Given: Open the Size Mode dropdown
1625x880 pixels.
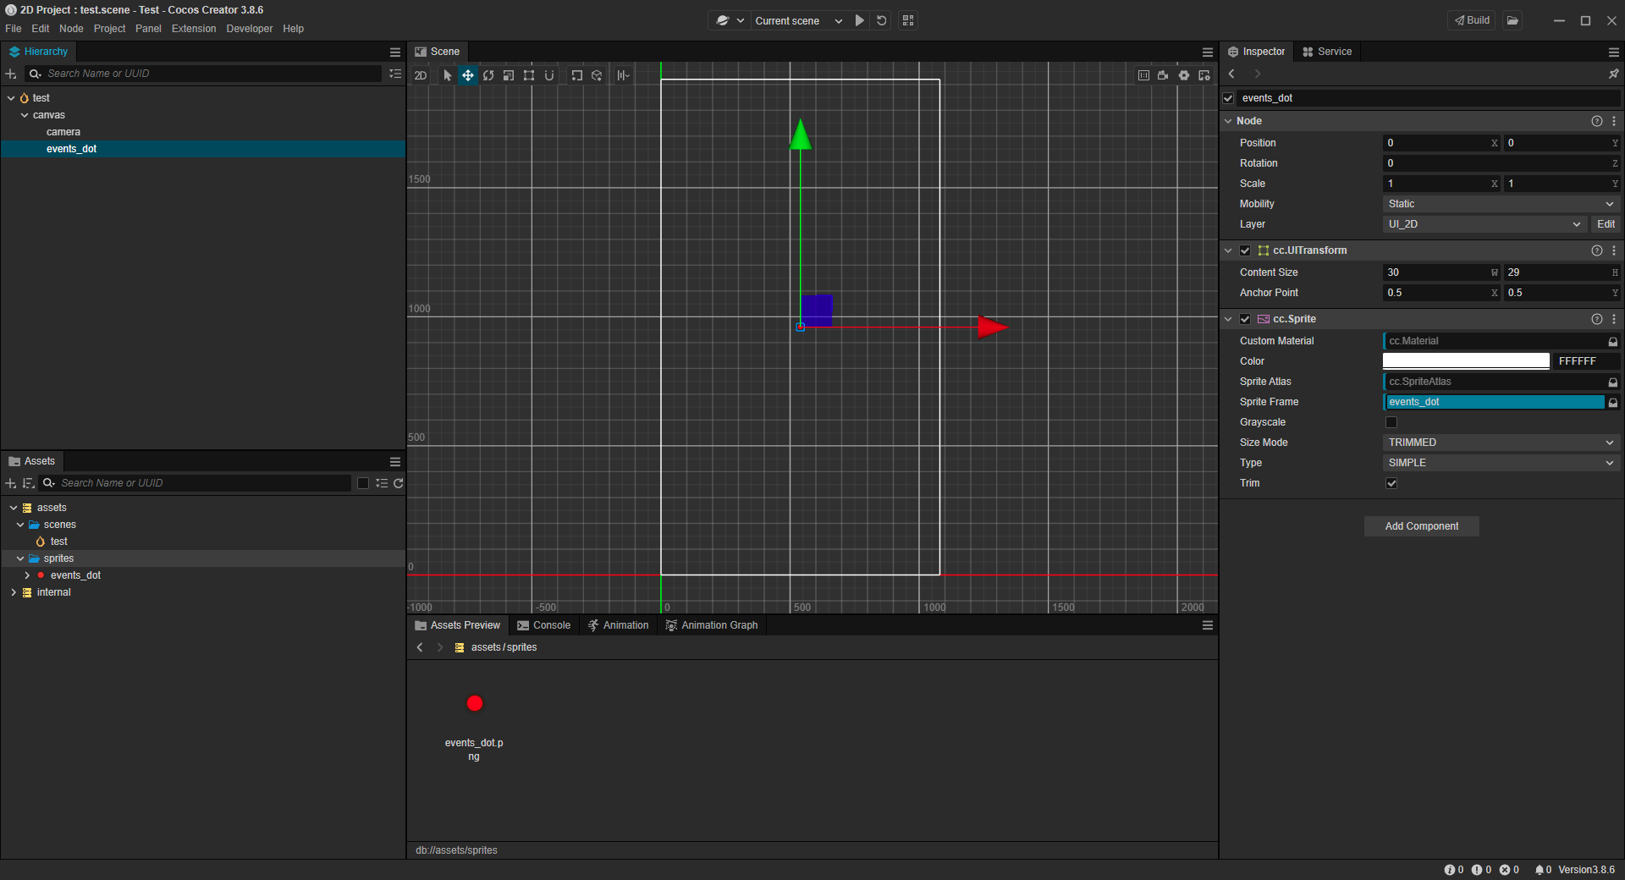Looking at the screenshot, I should pos(1500,443).
